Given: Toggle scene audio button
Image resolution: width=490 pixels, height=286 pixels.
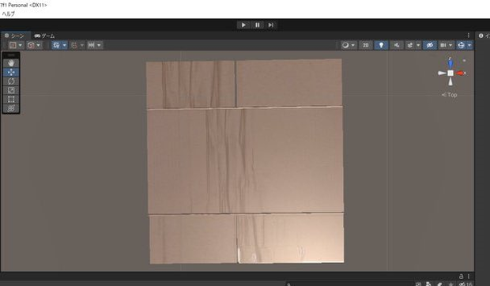Looking at the screenshot, I should pyautogui.click(x=397, y=45).
